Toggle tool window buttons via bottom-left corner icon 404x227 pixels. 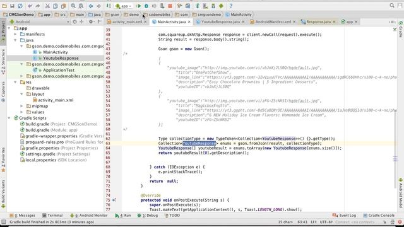point(4,222)
